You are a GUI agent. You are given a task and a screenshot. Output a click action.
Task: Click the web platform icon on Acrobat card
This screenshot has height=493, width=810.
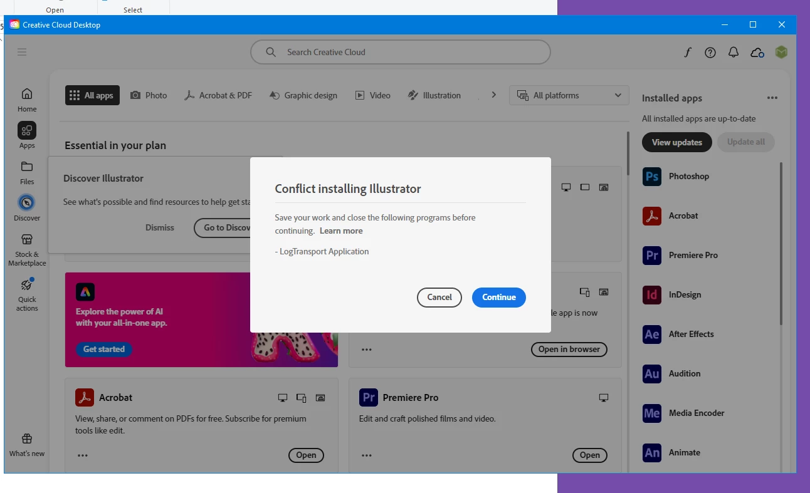pyautogui.click(x=320, y=398)
